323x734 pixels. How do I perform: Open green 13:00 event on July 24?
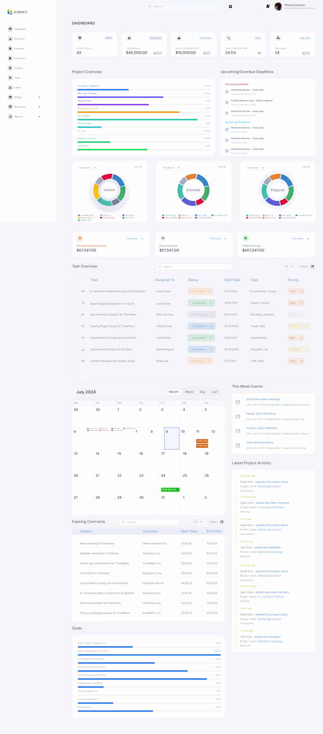(x=170, y=489)
